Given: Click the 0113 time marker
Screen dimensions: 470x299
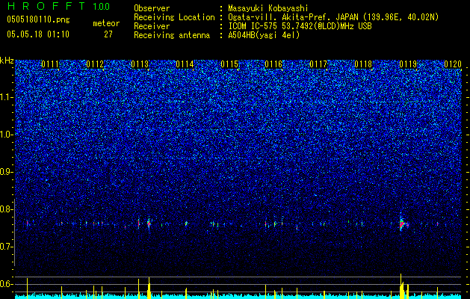Looking at the screenshot, I should point(140,64).
